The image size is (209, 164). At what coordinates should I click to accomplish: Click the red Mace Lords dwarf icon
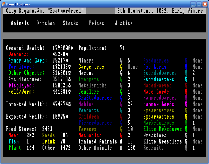click(x=186, y=92)
